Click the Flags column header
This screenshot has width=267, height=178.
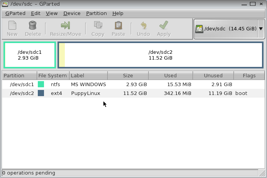[x=249, y=75]
